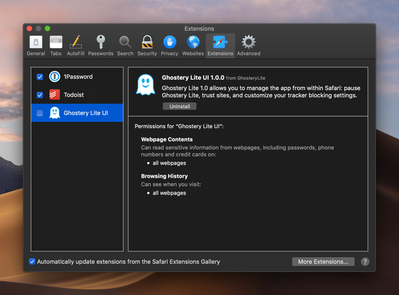Uninstall the Ghostery Lite UI extension
399x295 pixels.
click(179, 106)
